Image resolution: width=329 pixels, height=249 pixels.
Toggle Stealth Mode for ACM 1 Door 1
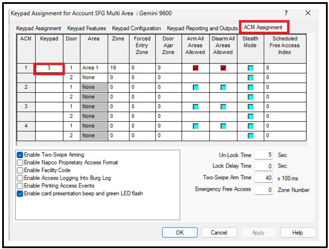(x=251, y=68)
